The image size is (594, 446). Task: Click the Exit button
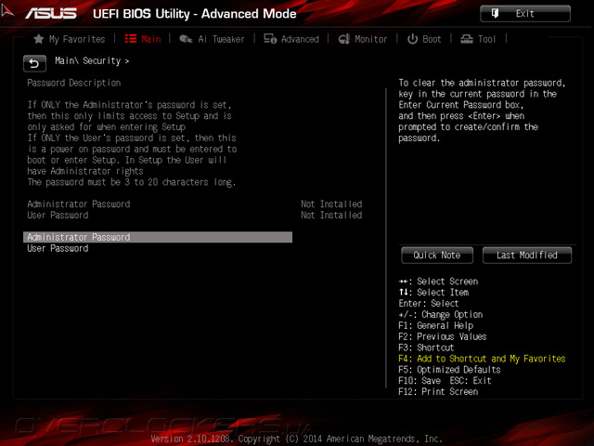525,14
